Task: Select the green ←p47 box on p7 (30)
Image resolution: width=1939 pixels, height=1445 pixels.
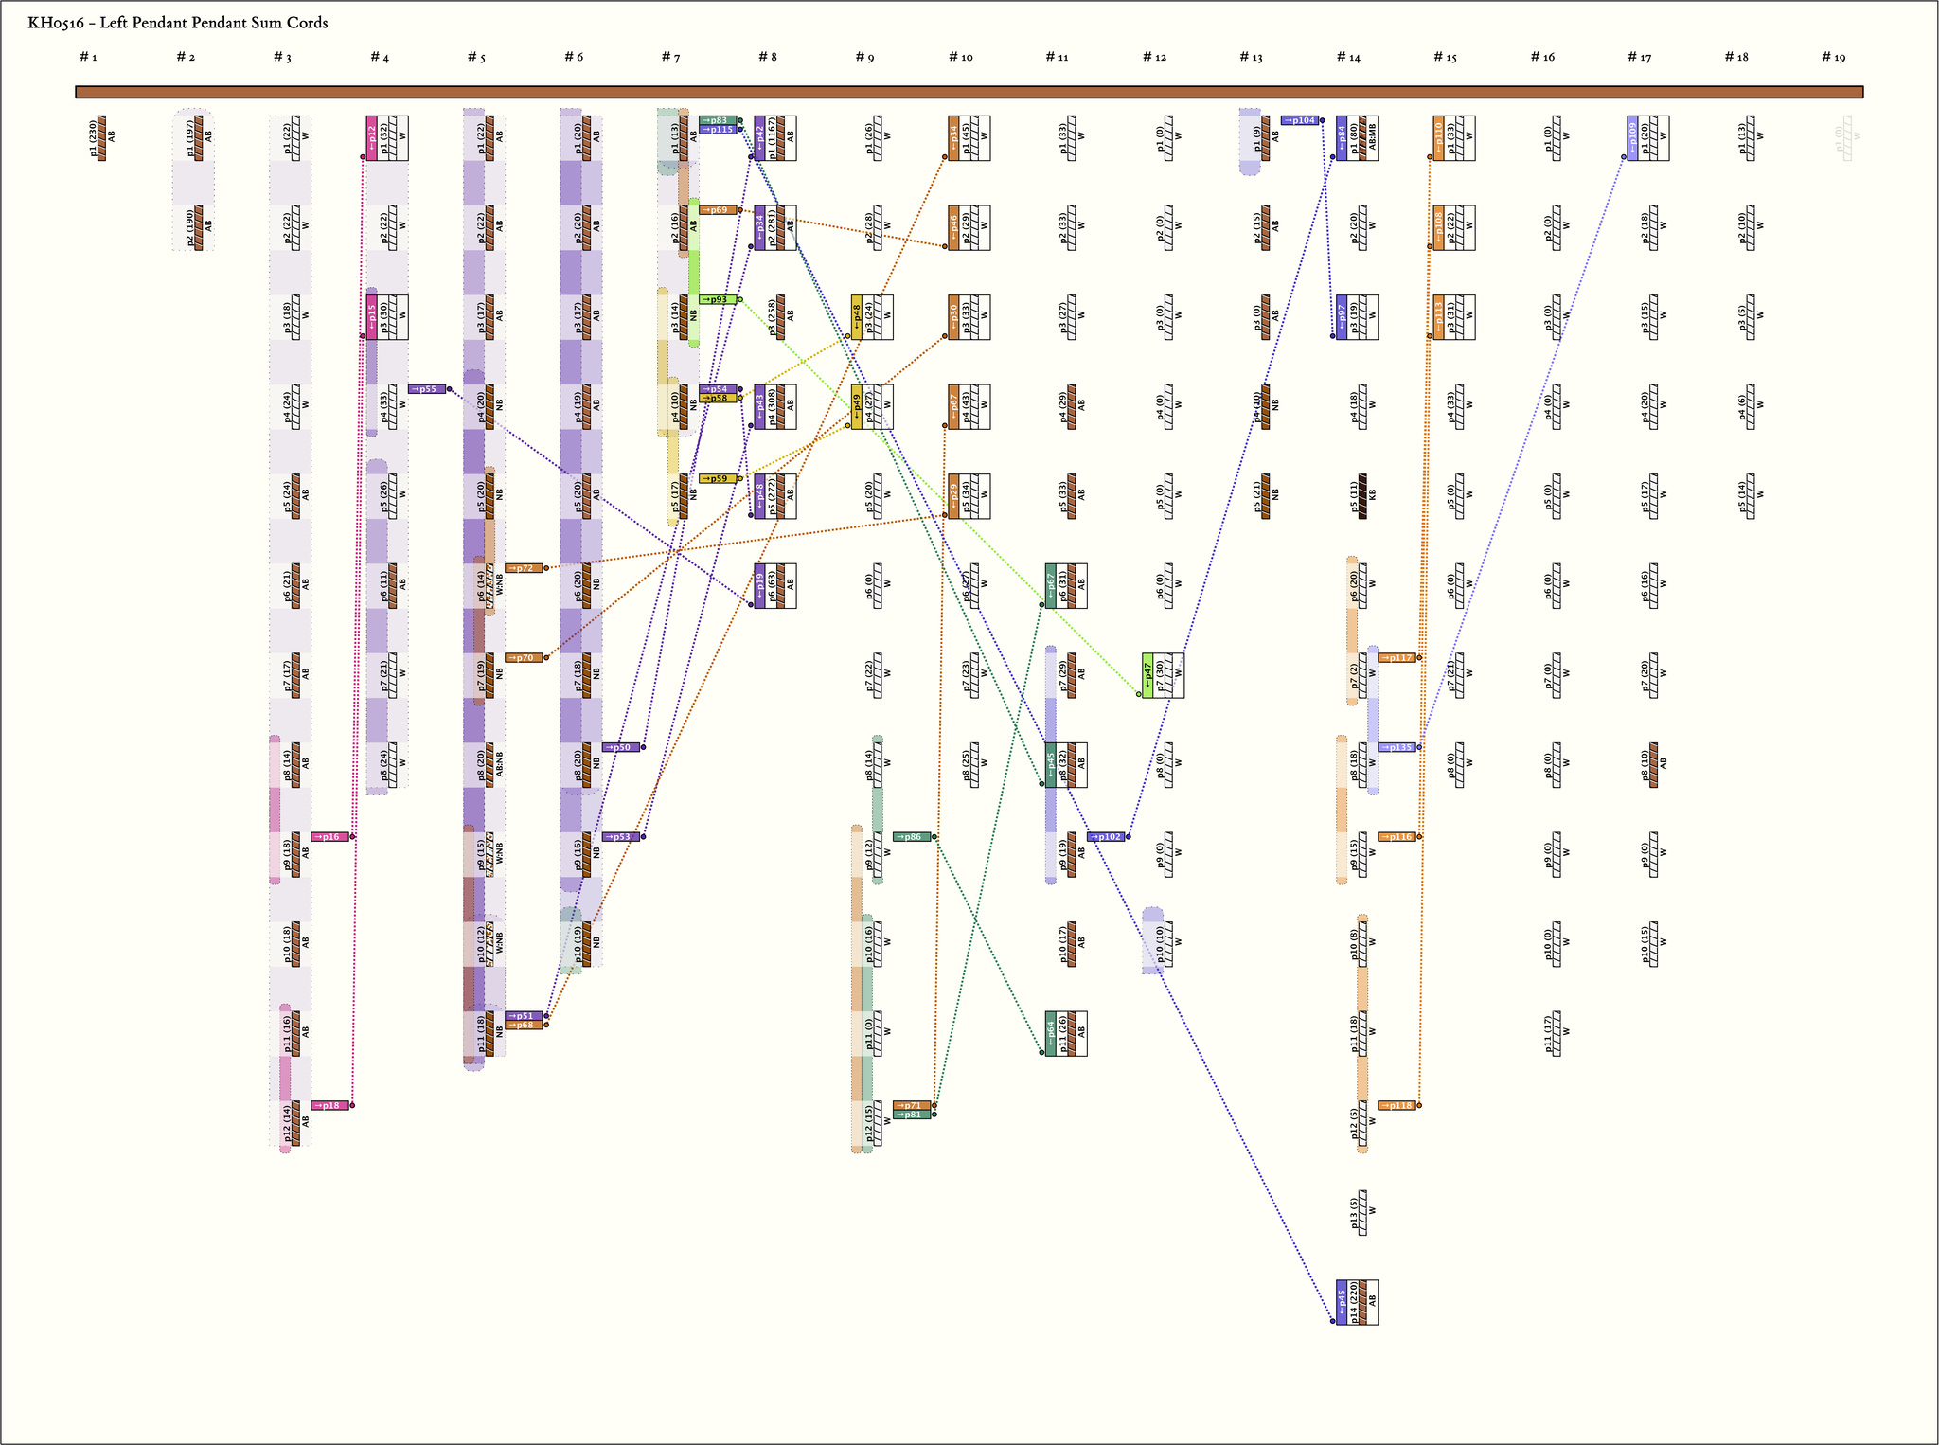Action: tap(1147, 675)
